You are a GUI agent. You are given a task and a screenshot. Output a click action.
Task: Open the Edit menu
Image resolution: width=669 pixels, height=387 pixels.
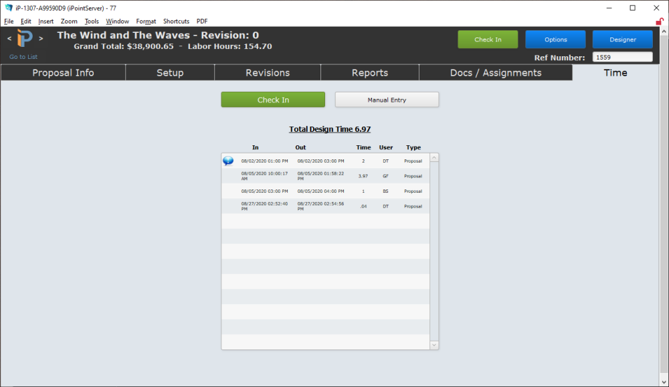tap(25, 21)
